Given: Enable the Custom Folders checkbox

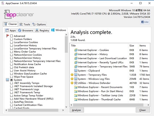Looking at the screenshot, I should (x=12, y=39).
